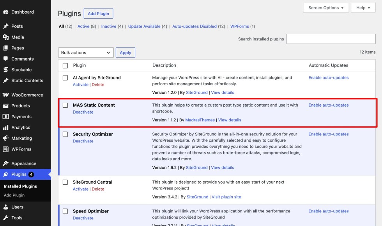Click the Plugin column header
Image resolution: width=382 pixels, height=226 pixels.
pos(80,65)
